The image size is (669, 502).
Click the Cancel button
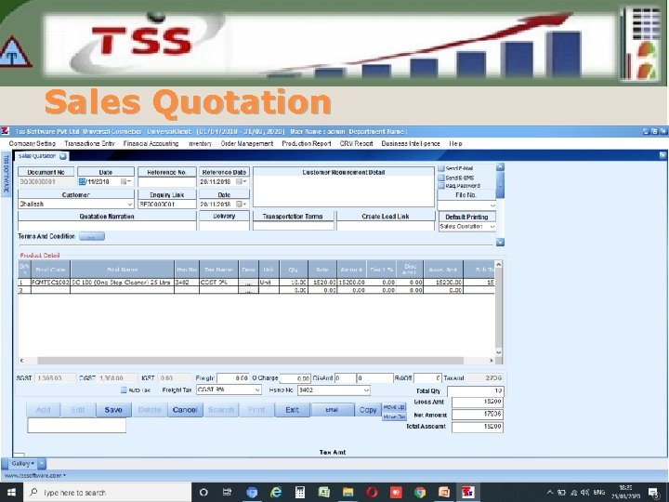(185, 410)
